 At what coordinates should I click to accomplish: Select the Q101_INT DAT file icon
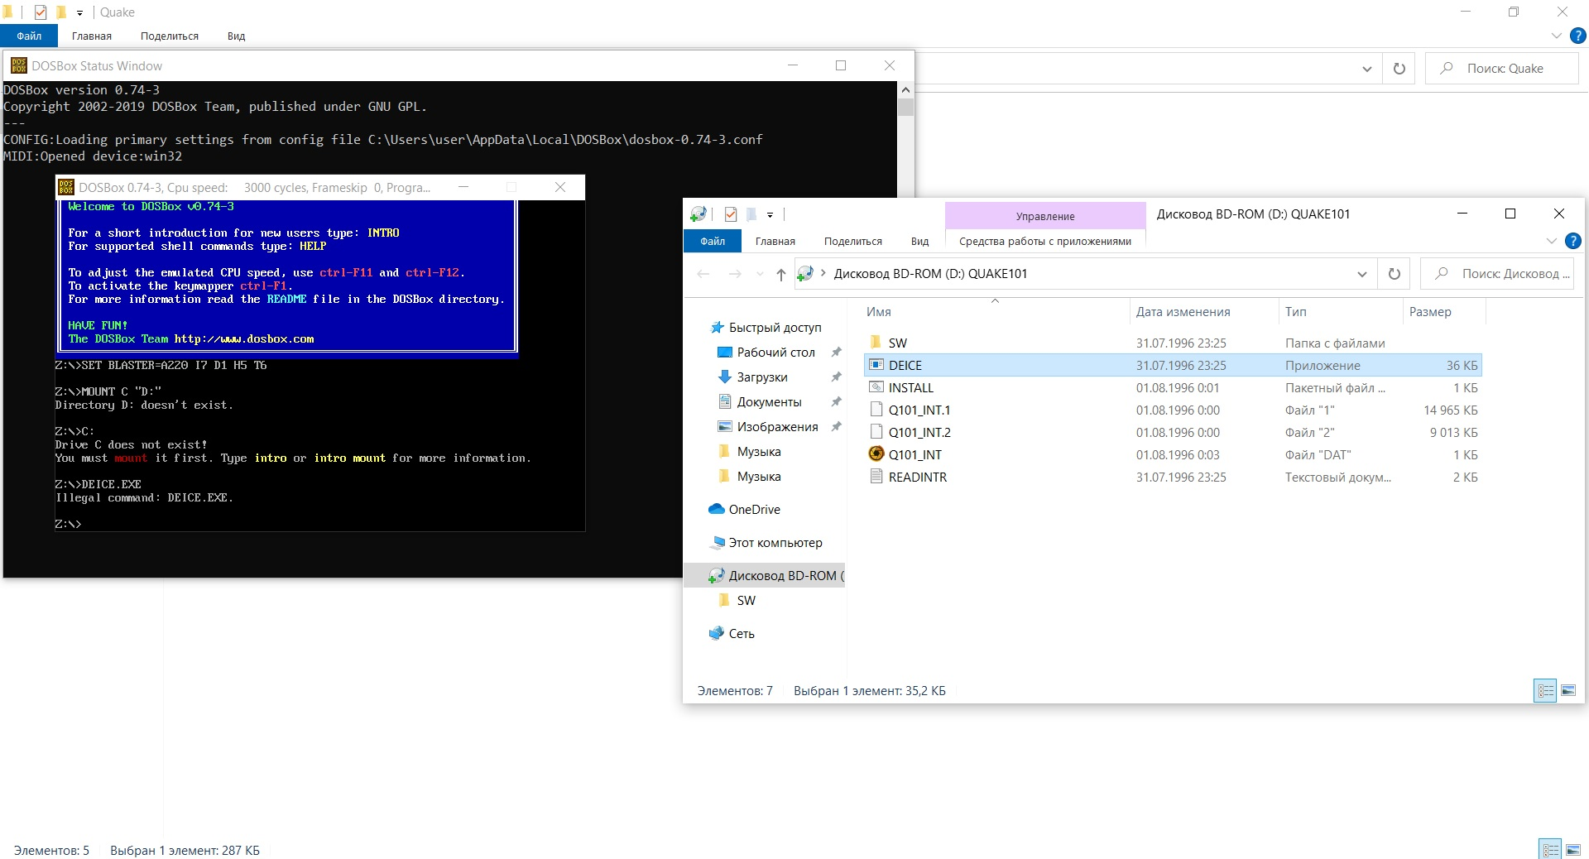click(876, 454)
